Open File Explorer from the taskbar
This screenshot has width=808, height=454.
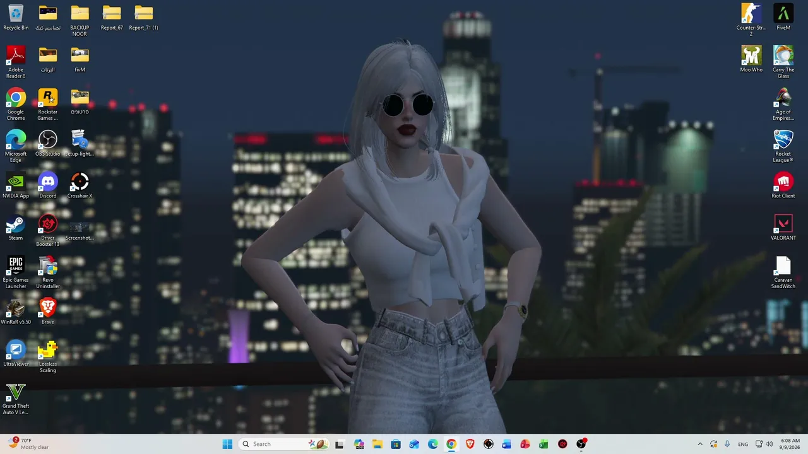(377, 444)
